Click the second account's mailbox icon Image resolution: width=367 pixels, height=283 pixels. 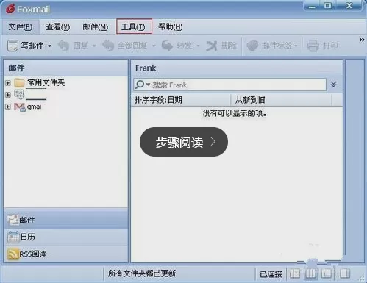pyautogui.click(x=19, y=94)
